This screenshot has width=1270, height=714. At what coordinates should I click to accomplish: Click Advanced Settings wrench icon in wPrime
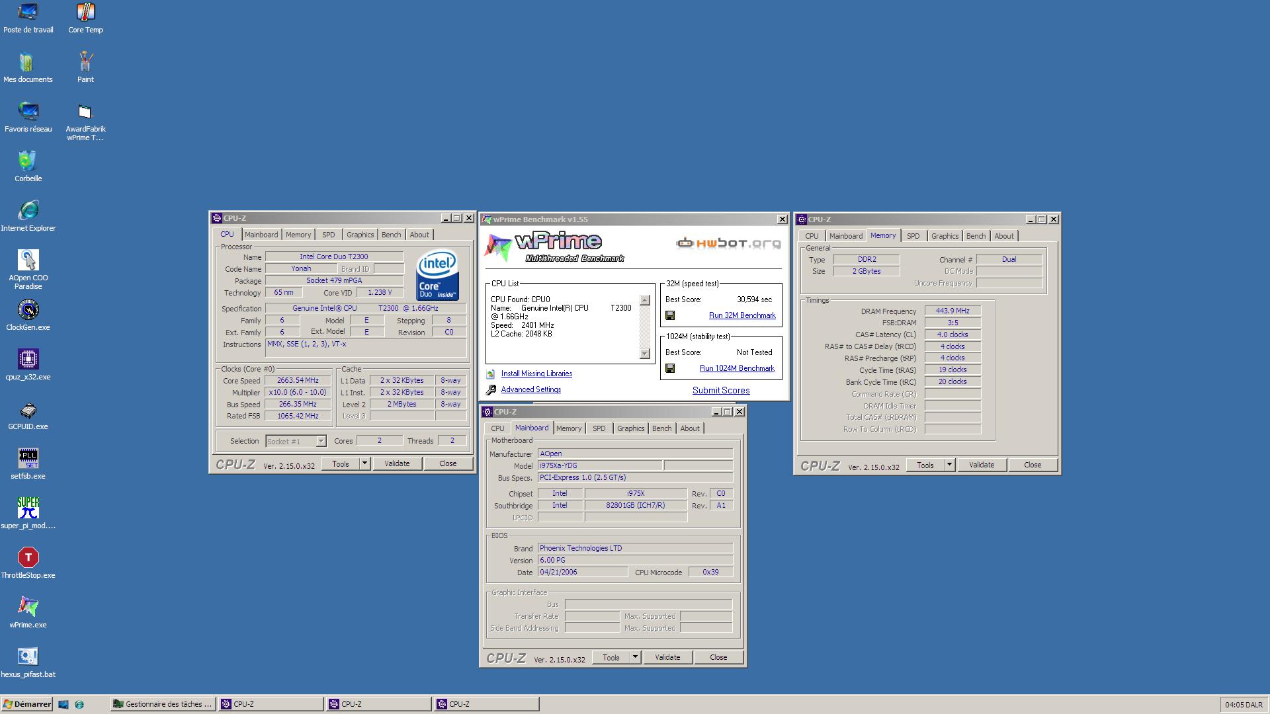pyautogui.click(x=491, y=390)
